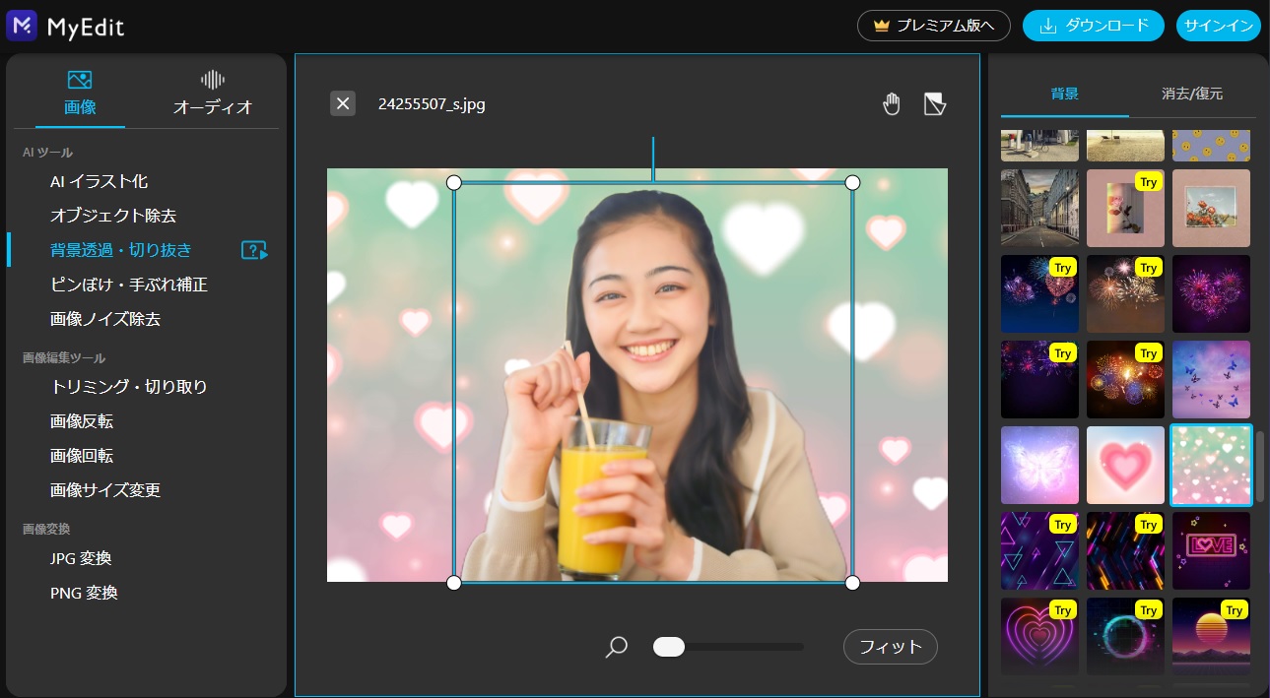The width and height of the screenshot is (1270, 698).
Task: Choose the framed flowers pink background
Action: [1211, 208]
